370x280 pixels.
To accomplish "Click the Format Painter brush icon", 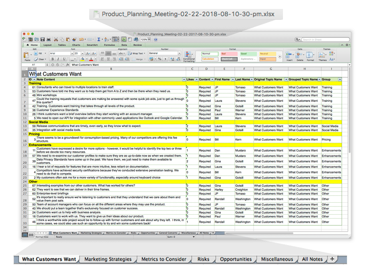I will click(75, 39).
